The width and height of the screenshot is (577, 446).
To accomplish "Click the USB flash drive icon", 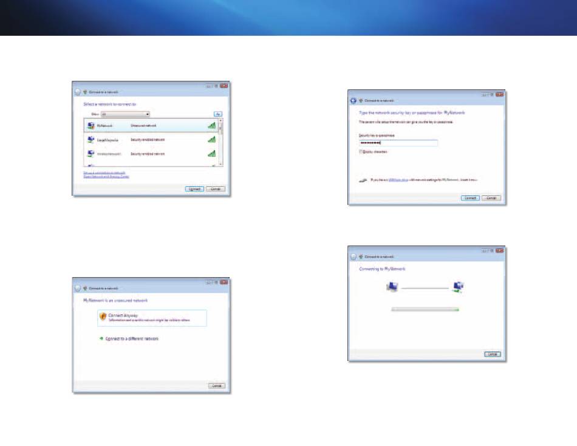I will (x=363, y=180).
